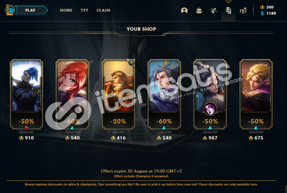Go to the HOME tab
Image resolution: width=287 pixels, height=193 pixels.
click(x=66, y=10)
